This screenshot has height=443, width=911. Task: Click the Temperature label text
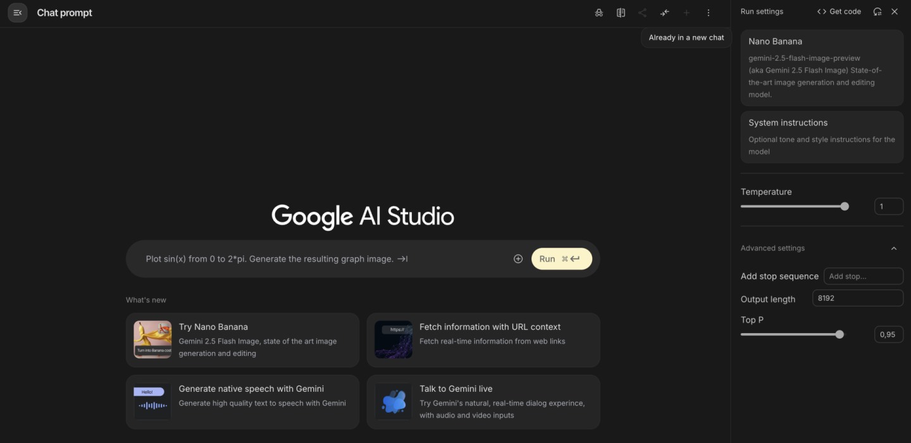click(x=766, y=191)
